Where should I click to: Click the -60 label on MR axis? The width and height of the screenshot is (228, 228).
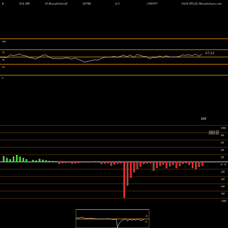coord(223,187)
